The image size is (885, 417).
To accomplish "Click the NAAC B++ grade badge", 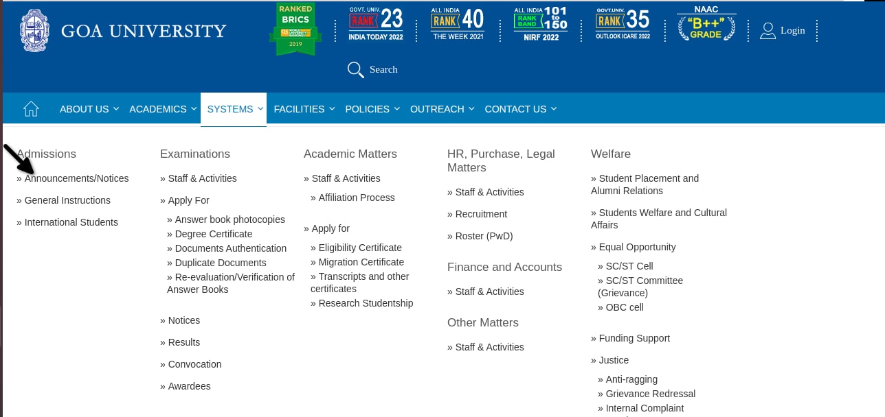I will coord(706,26).
